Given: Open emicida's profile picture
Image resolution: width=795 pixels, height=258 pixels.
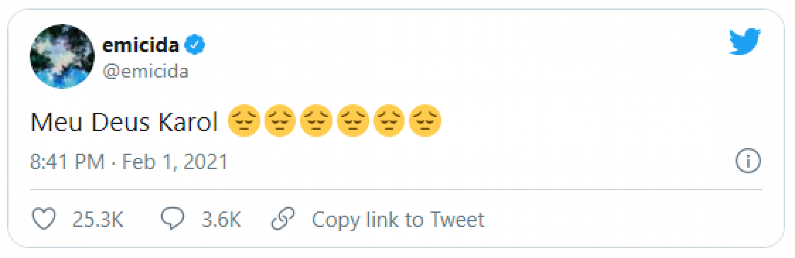Looking at the screenshot, I should click(x=62, y=56).
